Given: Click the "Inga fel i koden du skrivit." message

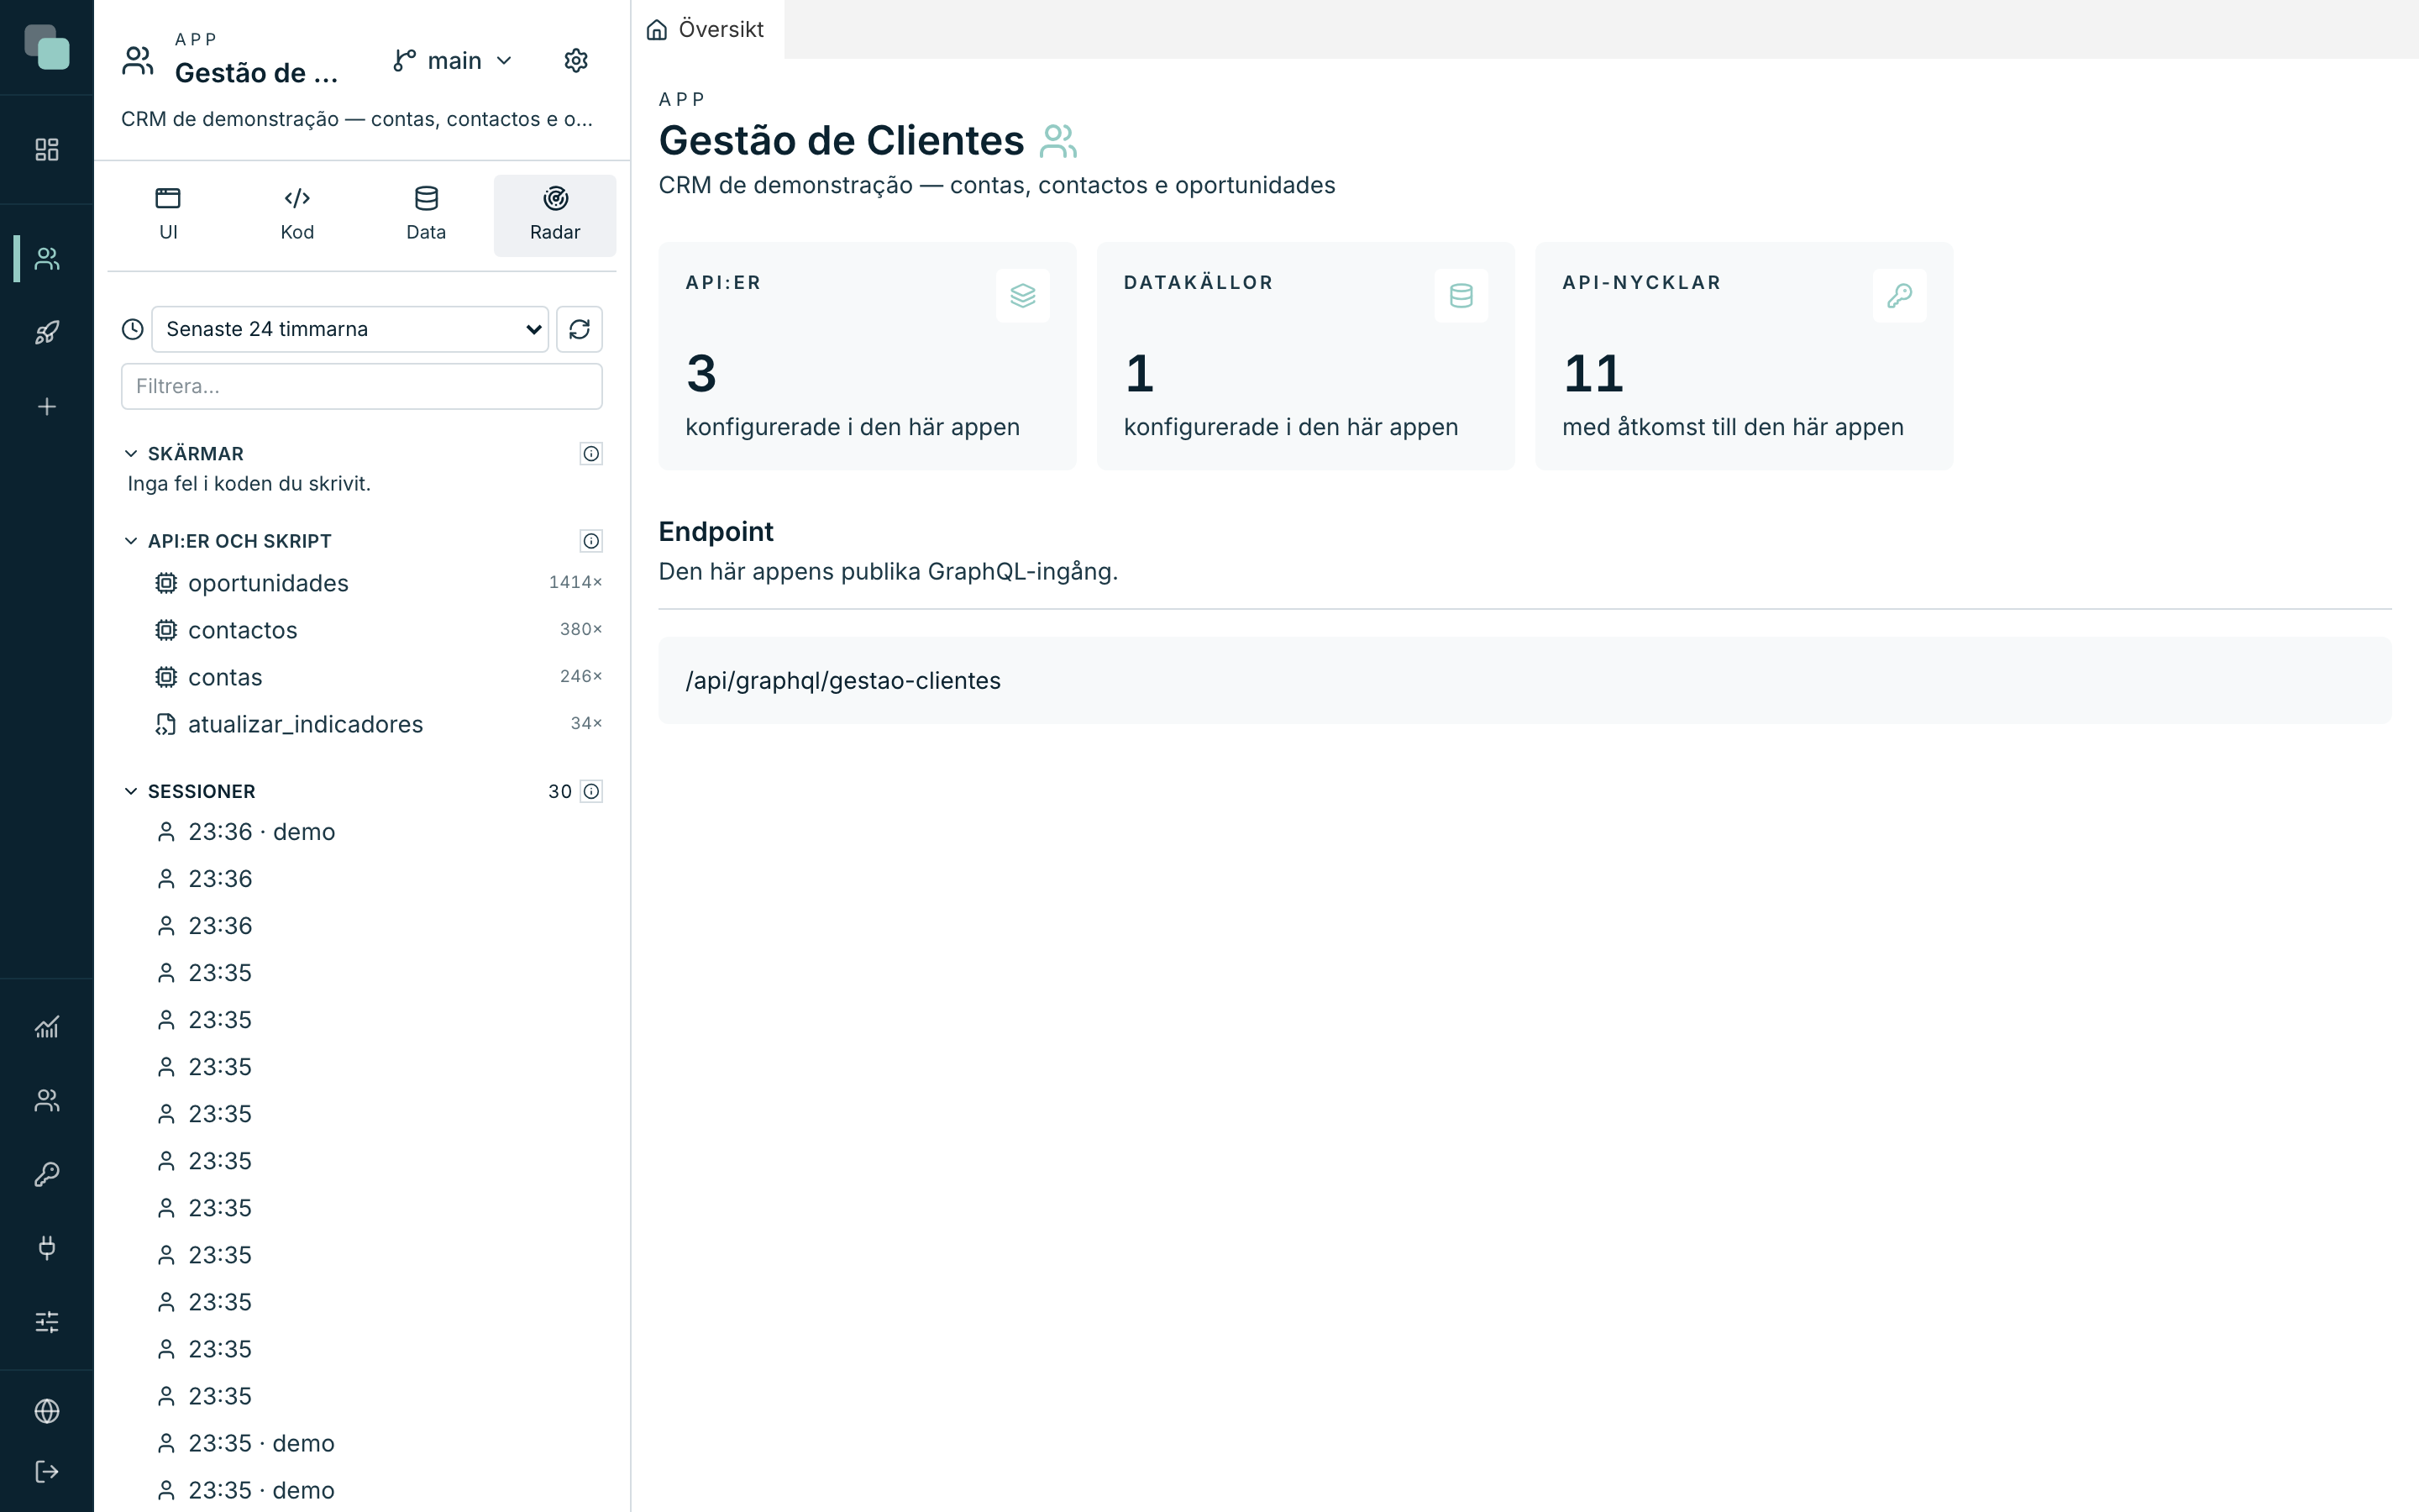Looking at the screenshot, I should click(249, 484).
